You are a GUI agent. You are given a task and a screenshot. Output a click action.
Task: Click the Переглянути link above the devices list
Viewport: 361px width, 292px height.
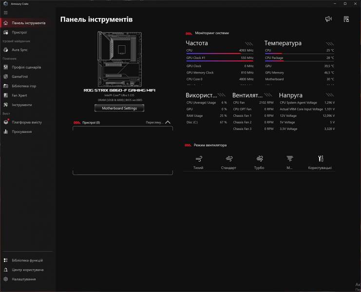pos(154,122)
